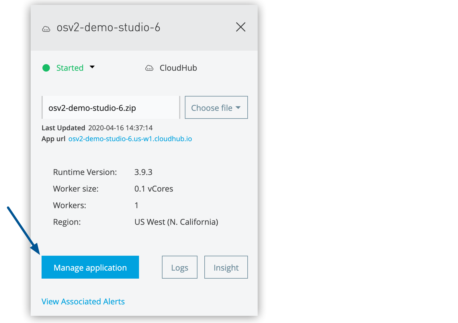The image size is (458, 323).
Task: Open the Started status dropdown arrow
Action: pyautogui.click(x=92, y=67)
